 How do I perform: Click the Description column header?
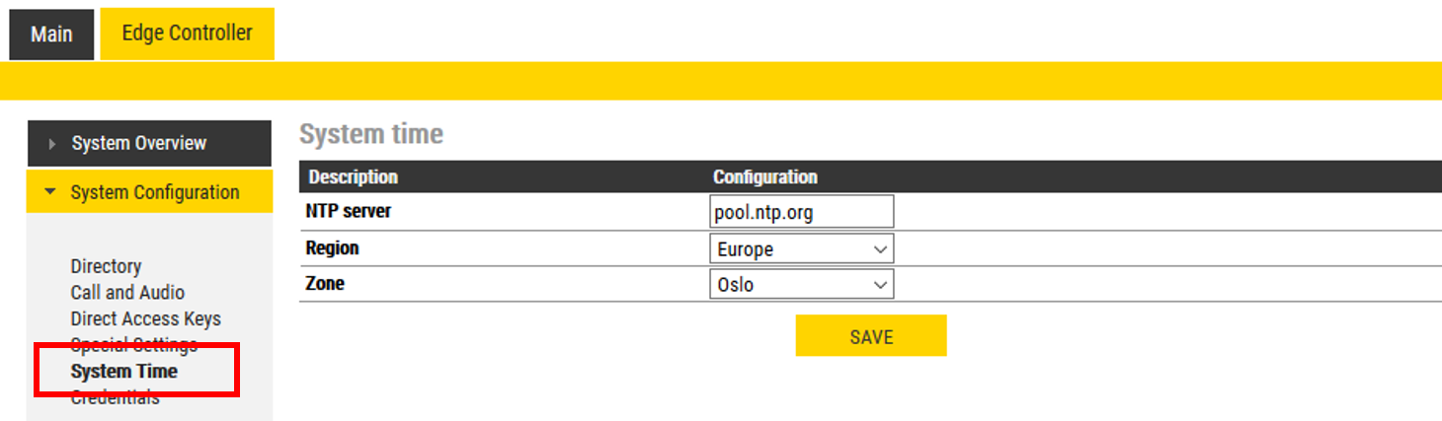point(353,177)
